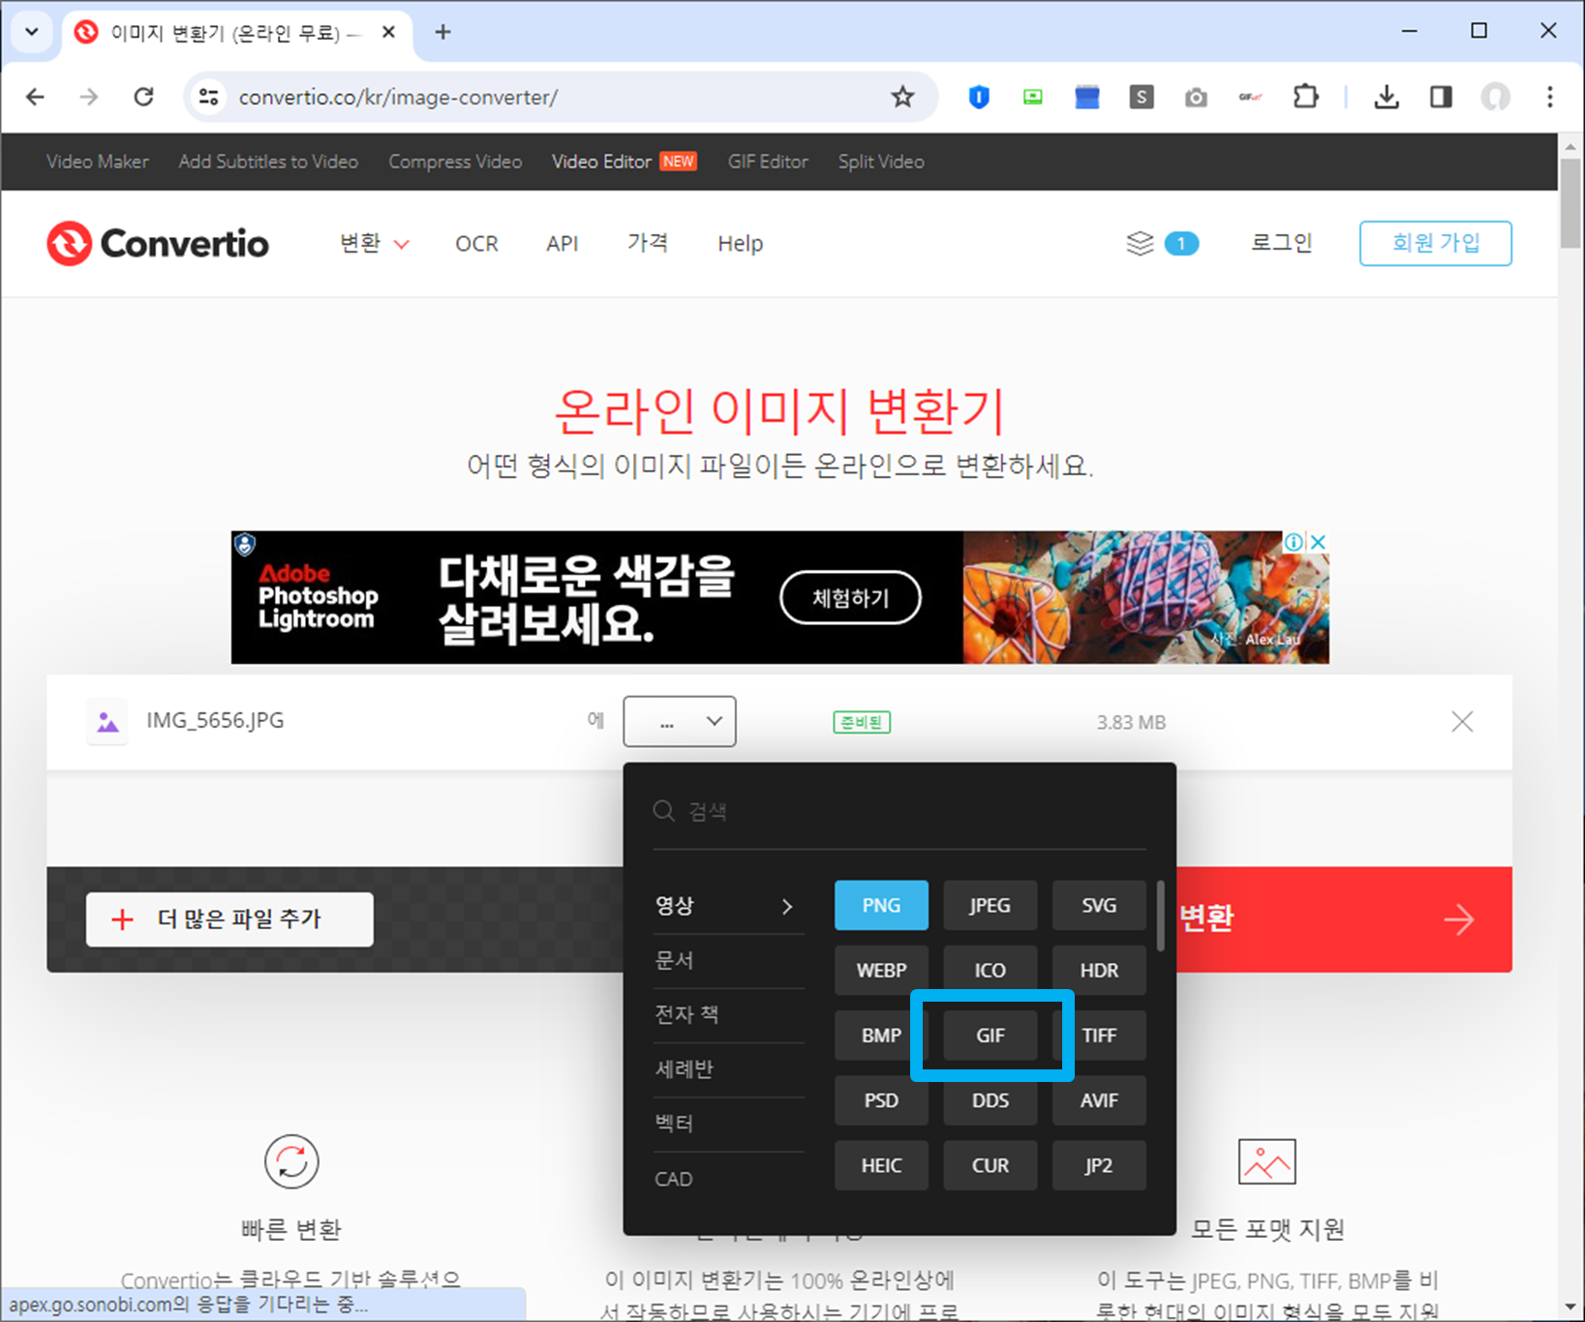Remove IMG_5656.JPG with the X icon
Screen dimensions: 1585x1322
pyautogui.click(x=1462, y=721)
